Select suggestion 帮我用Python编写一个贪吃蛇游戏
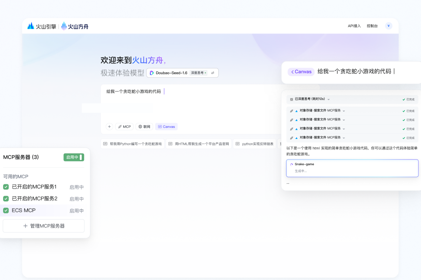421x280 pixels. point(132,144)
